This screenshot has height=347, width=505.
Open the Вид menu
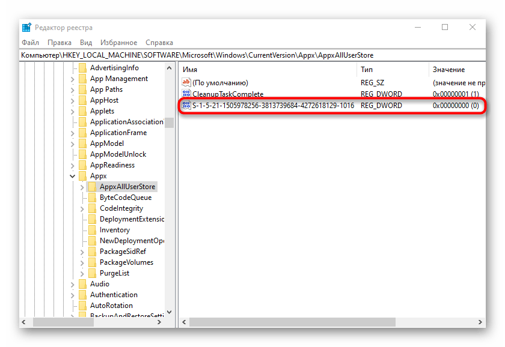pyautogui.click(x=86, y=43)
